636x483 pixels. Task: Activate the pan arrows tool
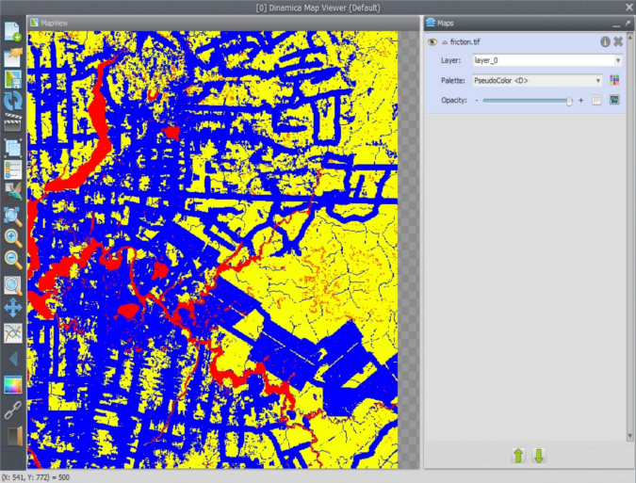(13, 307)
